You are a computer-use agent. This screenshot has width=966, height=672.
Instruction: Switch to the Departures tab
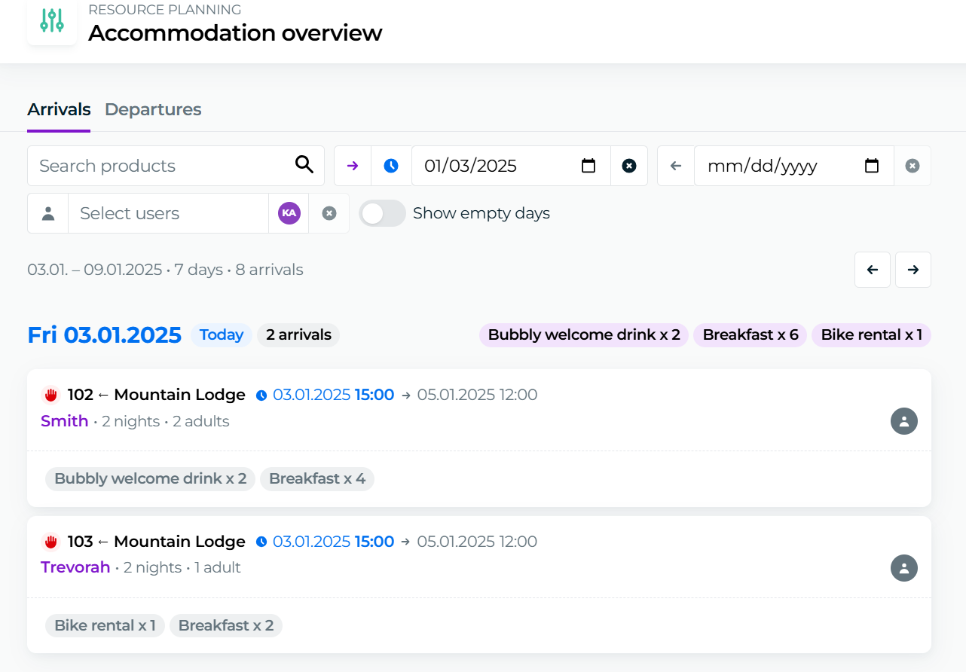click(153, 109)
